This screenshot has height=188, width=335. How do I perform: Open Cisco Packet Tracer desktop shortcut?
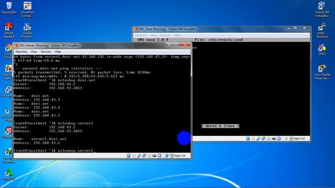[322, 72]
